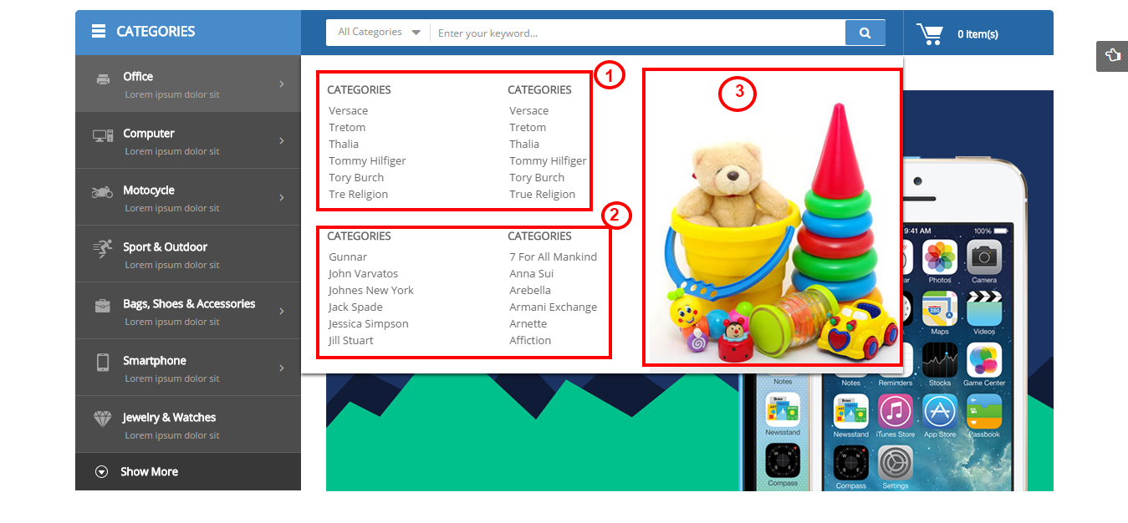
Task: Click the hamburger menu icon beside CATEGORIES
Action: tap(99, 32)
